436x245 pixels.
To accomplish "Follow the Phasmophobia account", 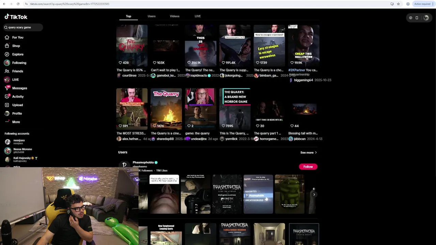I will (308, 167).
